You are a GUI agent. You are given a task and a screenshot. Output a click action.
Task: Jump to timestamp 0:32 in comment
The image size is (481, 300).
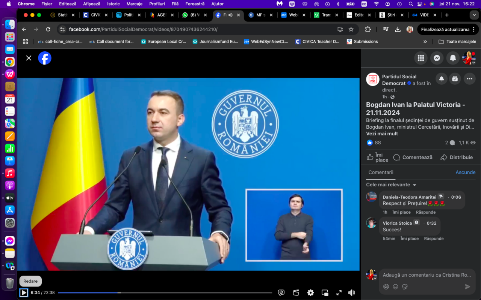(x=432, y=223)
